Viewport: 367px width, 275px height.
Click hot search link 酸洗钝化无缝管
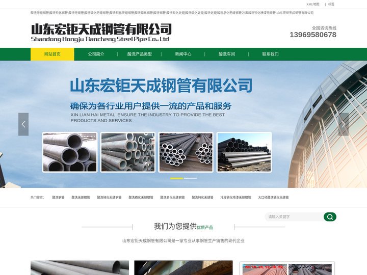[x=203, y=198]
